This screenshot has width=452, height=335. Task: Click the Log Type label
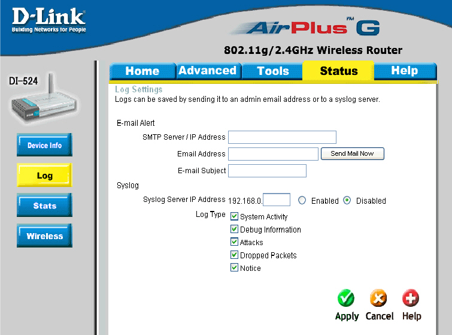210,215
